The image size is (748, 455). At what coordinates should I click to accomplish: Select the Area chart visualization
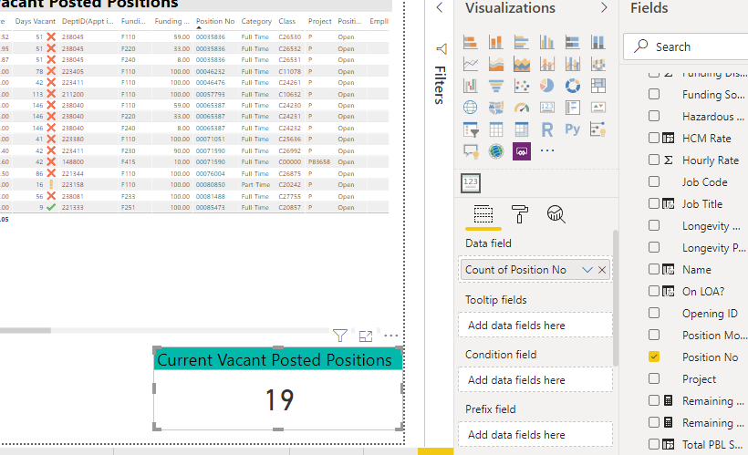coord(496,64)
